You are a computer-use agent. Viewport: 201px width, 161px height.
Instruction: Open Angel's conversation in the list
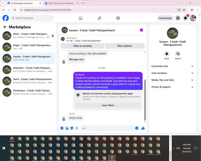28,47
